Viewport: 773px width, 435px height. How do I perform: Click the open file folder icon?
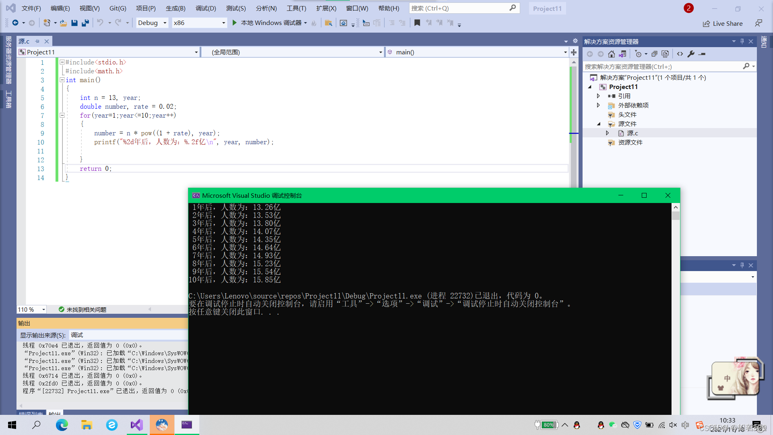point(63,23)
